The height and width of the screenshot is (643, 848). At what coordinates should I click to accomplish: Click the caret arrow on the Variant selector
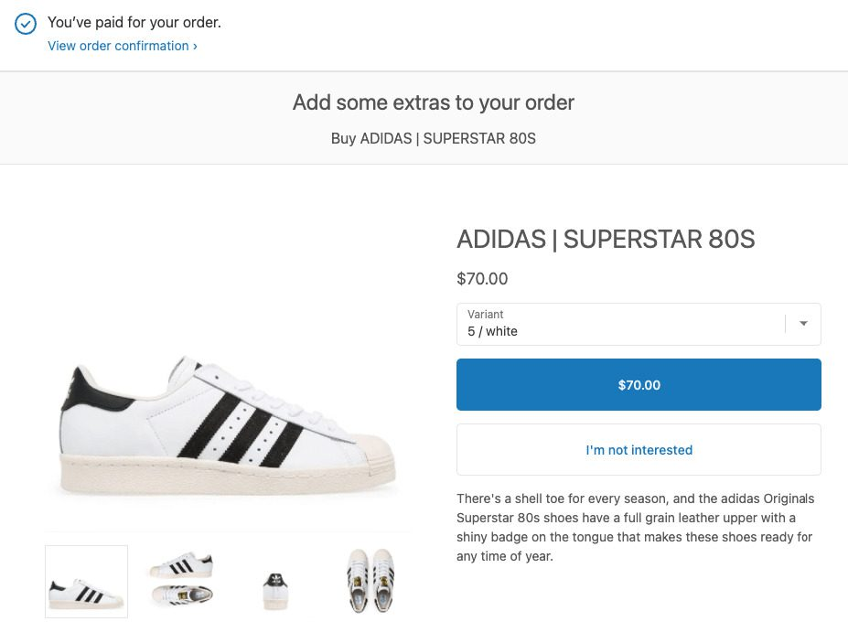[803, 324]
